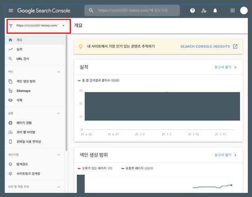Click banner text 내 사이트에서 가장 인기 있는 콘텐츠 추적하기
Viewport: 252px width, 197px height.
tap(121, 46)
